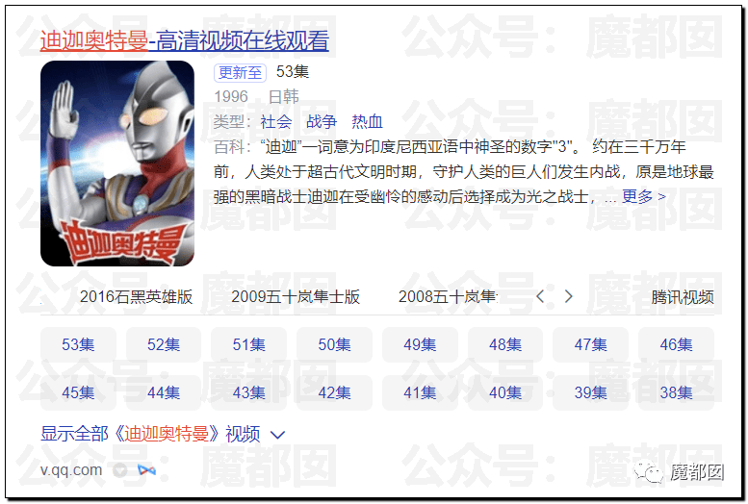Play episode 41集

pos(420,392)
